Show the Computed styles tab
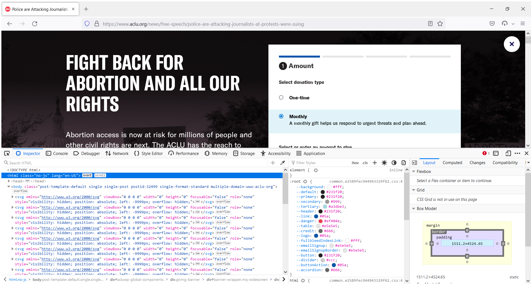The image size is (531, 285). tap(452, 163)
